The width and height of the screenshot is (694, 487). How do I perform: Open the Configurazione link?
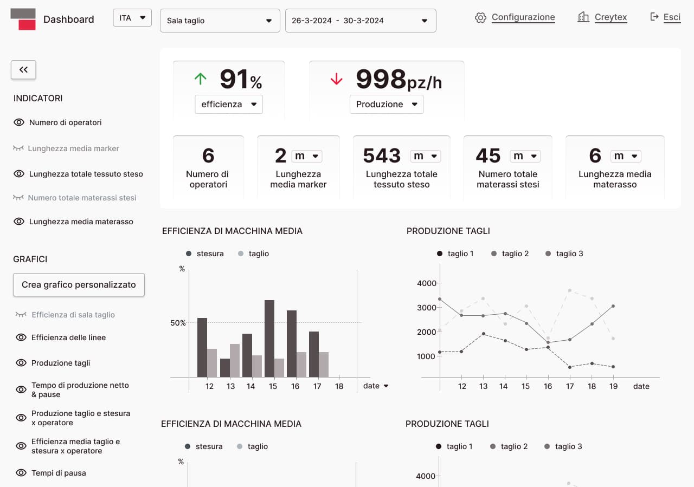point(523,17)
